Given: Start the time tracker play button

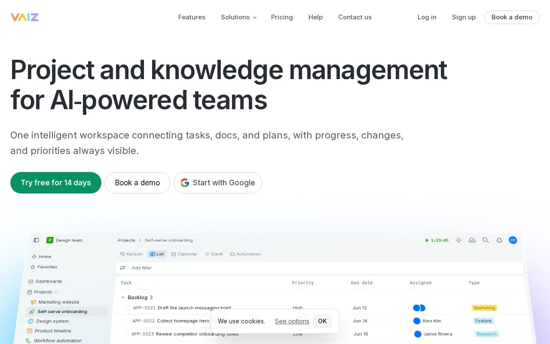Looking at the screenshot, I should pos(427,240).
